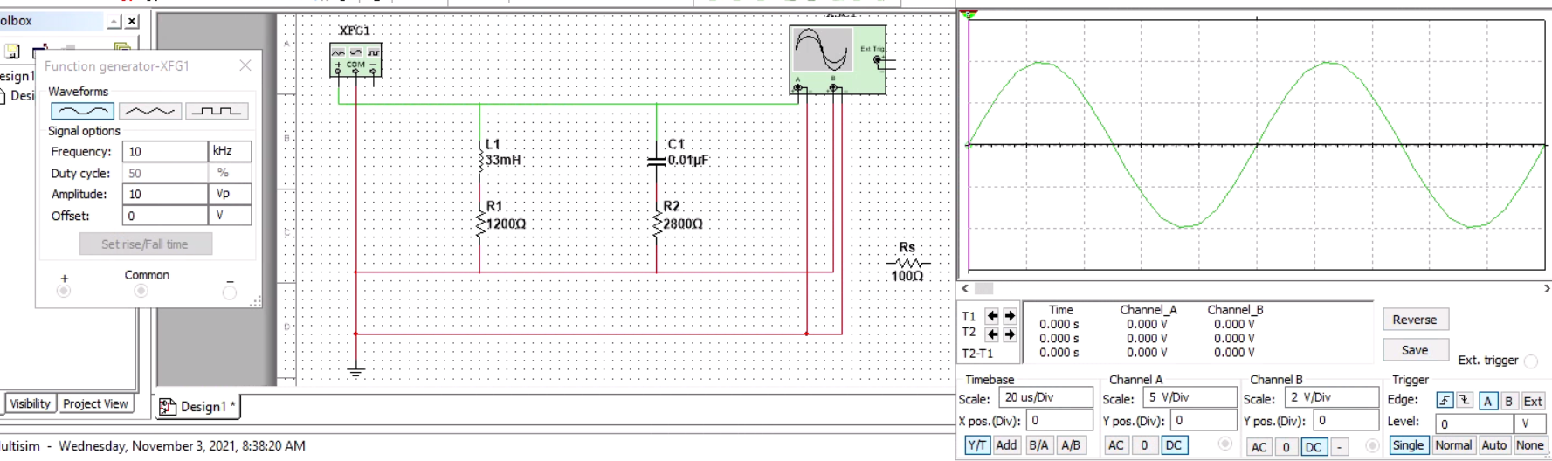1552x461 pixels.
Task: Switch timebase to A/B mode
Action: (1070, 445)
